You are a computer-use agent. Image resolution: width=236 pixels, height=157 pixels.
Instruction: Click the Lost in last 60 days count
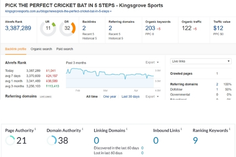pyautogui.click(x=142, y=153)
